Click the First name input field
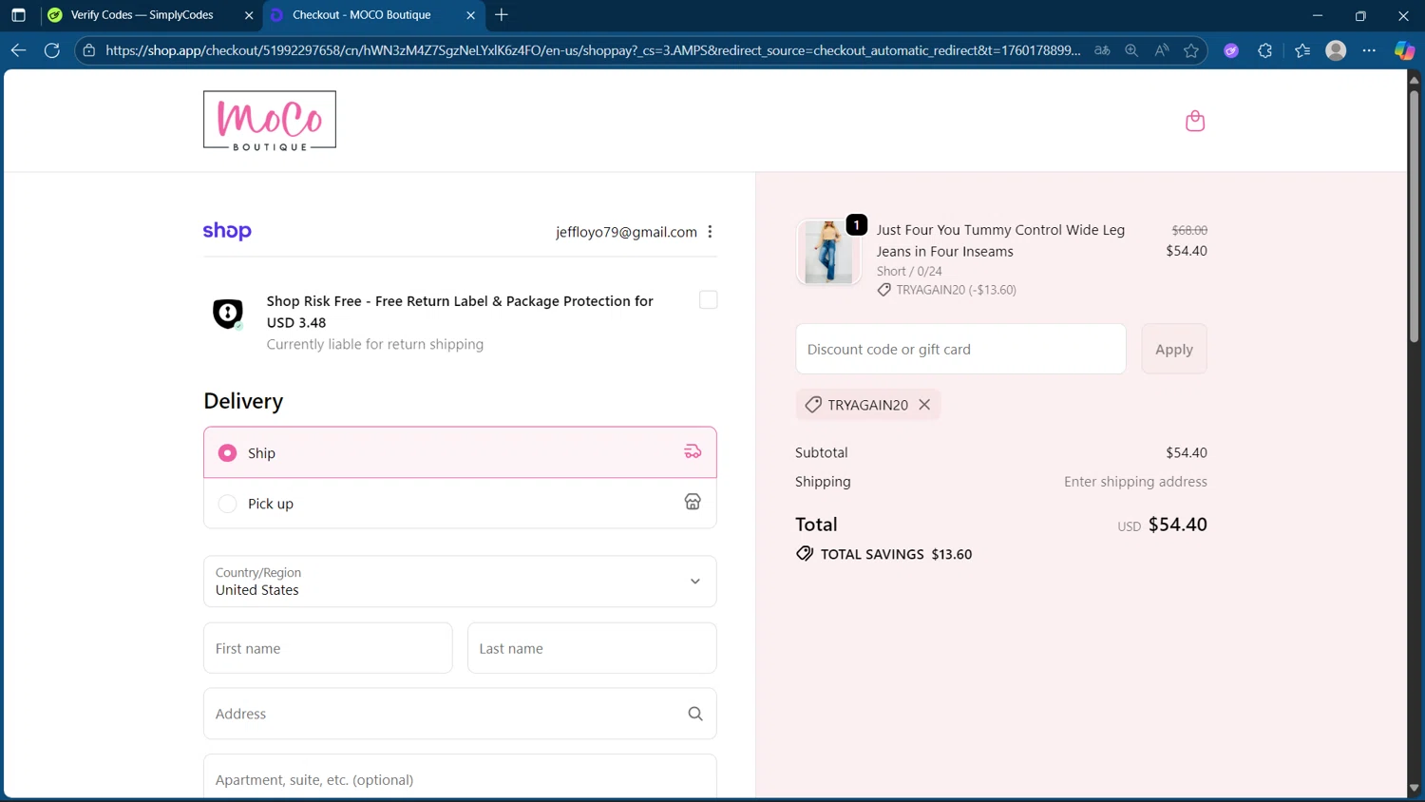This screenshot has width=1425, height=802. pos(328,648)
